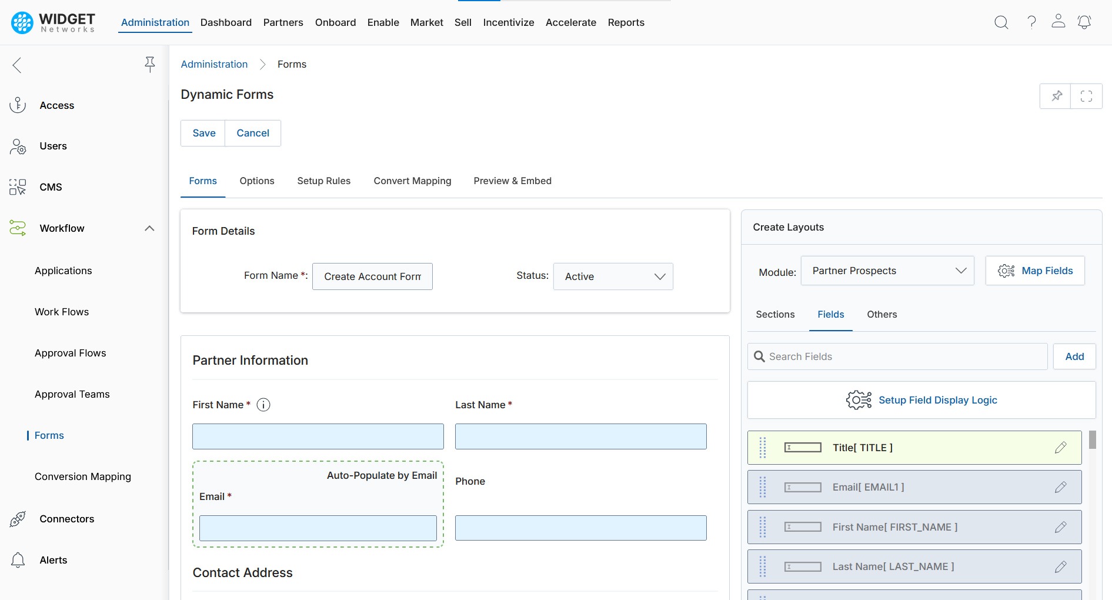Open the search magnifier icon in header
The height and width of the screenshot is (600, 1112).
coord(1001,22)
